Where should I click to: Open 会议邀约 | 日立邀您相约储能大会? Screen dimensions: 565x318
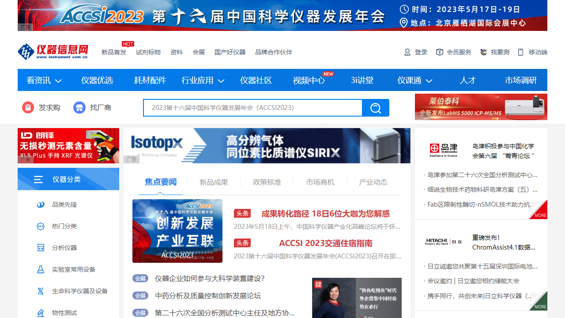coord(474,281)
